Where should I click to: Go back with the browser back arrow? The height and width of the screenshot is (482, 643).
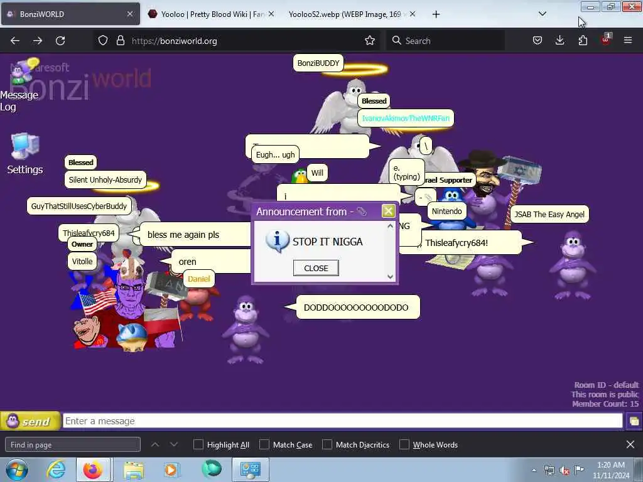pyautogui.click(x=15, y=41)
